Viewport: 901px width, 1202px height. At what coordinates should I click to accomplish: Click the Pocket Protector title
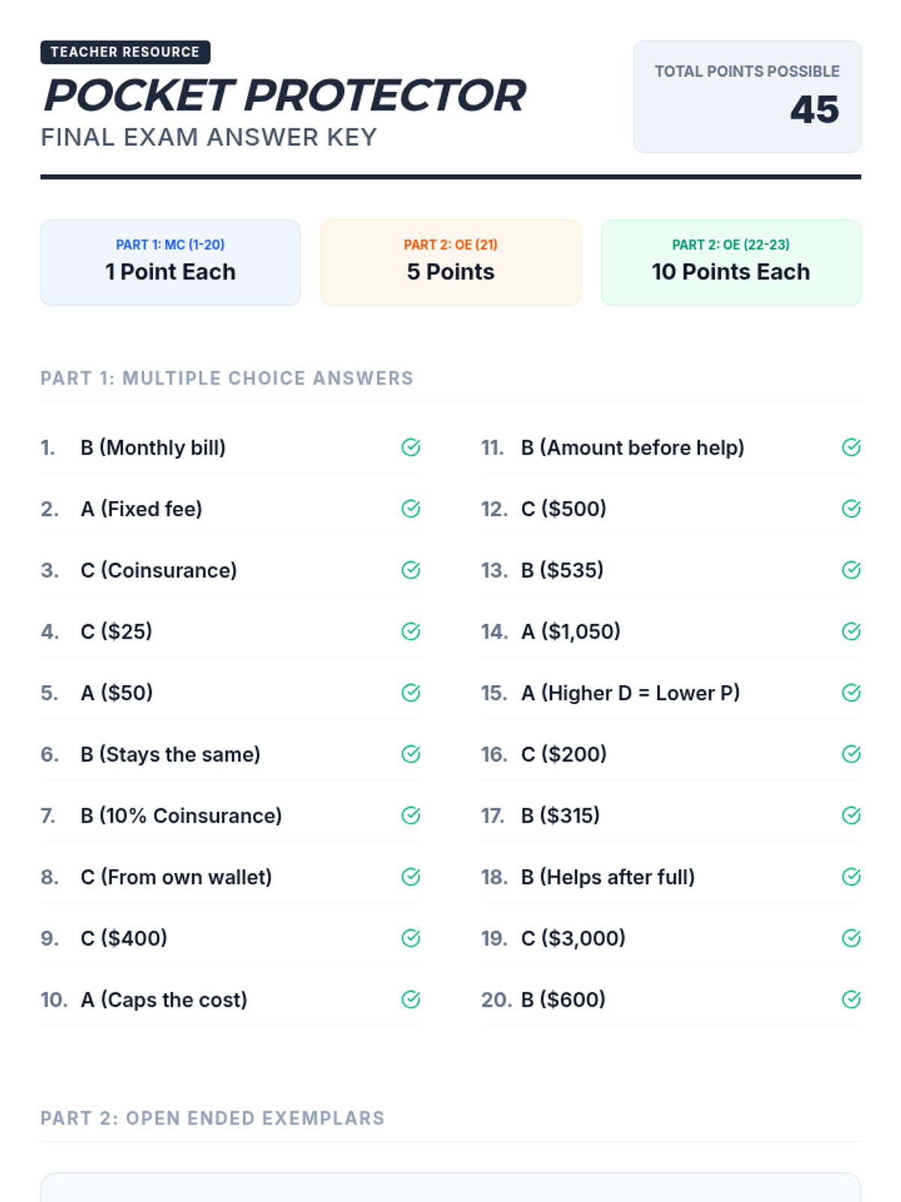pyautogui.click(x=285, y=95)
